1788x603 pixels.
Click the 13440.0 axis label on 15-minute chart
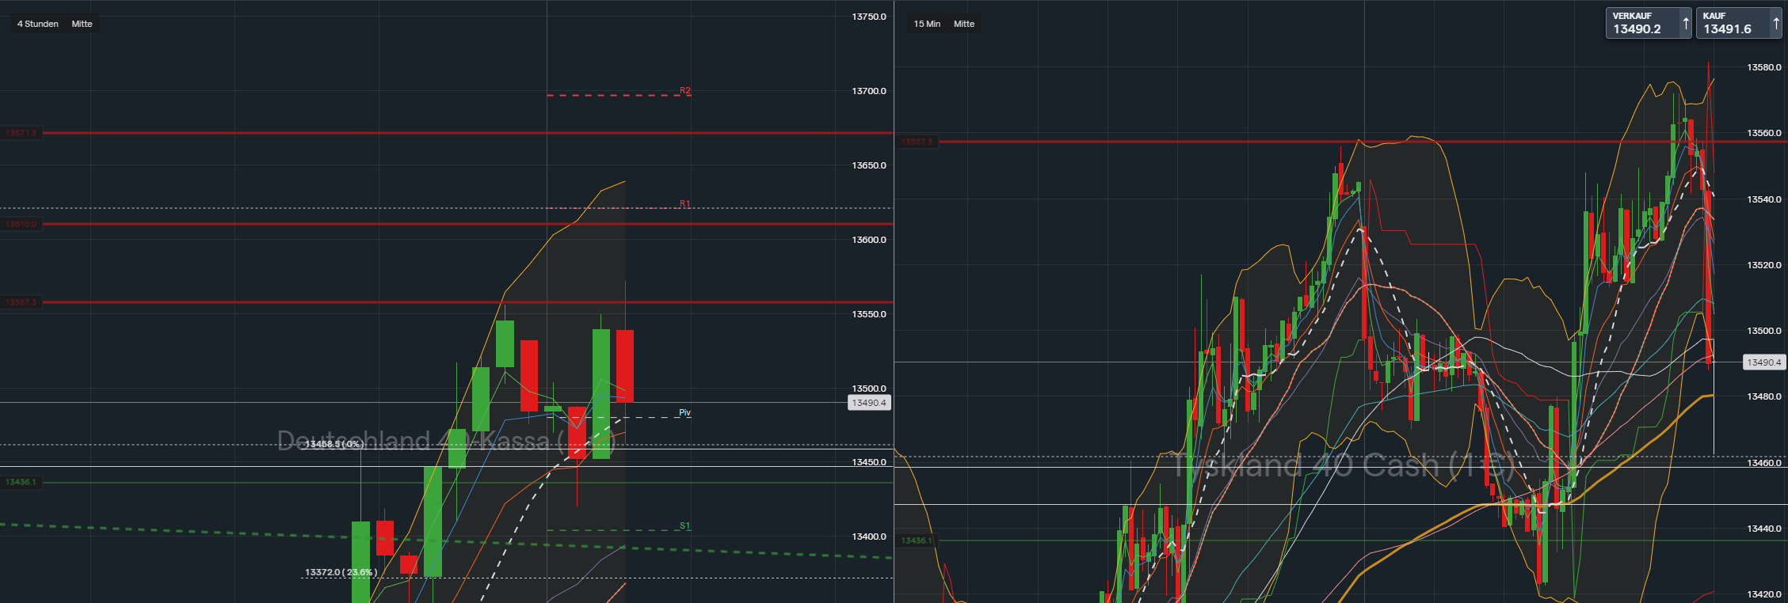tap(1764, 529)
